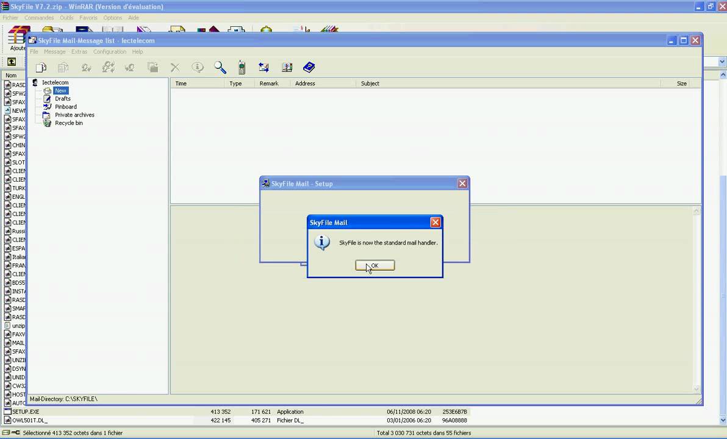727x439 pixels.
Task: Open SkyFile Configuration menu
Action: [x=109, y=51]
